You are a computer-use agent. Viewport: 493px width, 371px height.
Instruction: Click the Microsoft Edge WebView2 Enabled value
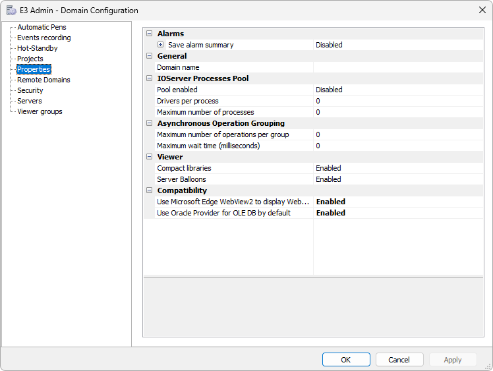pyautogui.click(x=398, y=202)
